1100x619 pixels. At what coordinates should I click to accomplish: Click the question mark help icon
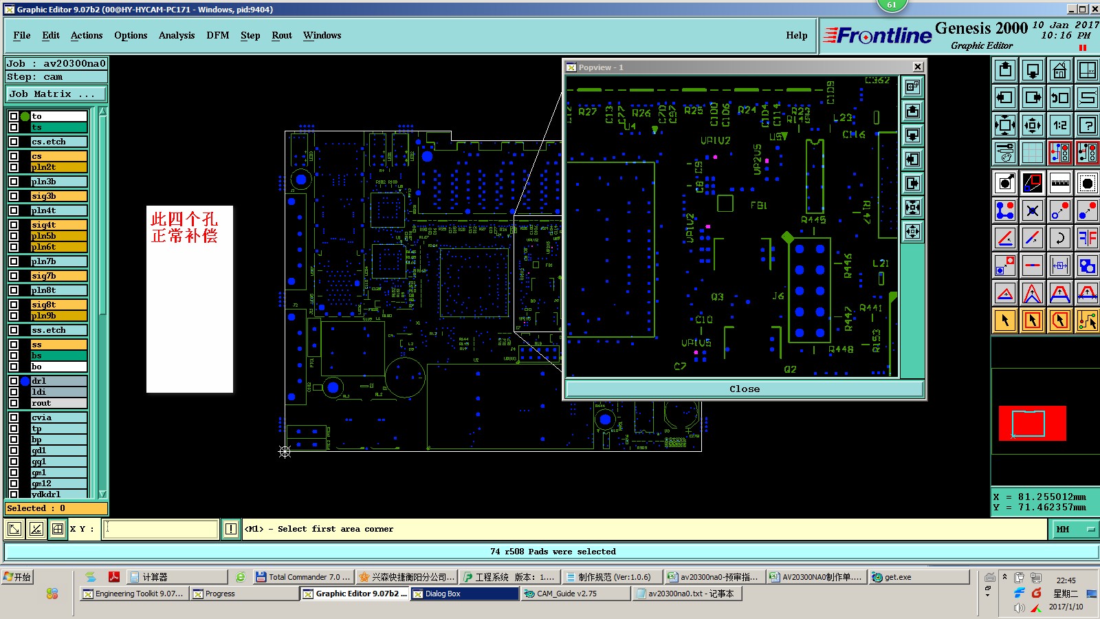(1088, 125)
